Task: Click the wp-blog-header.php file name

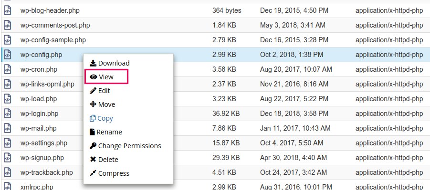Action: click(51, 10)
